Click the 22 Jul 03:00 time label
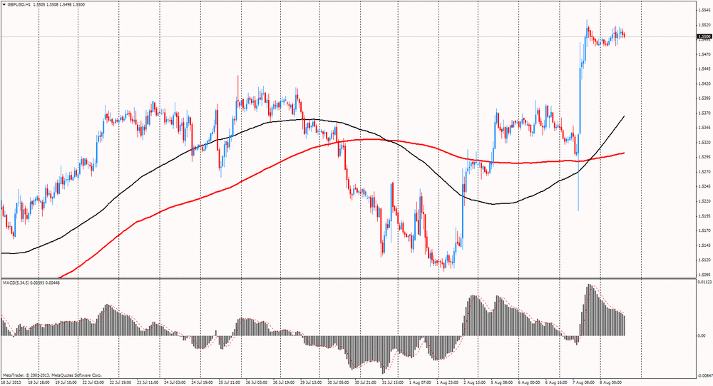 point(93,383)
